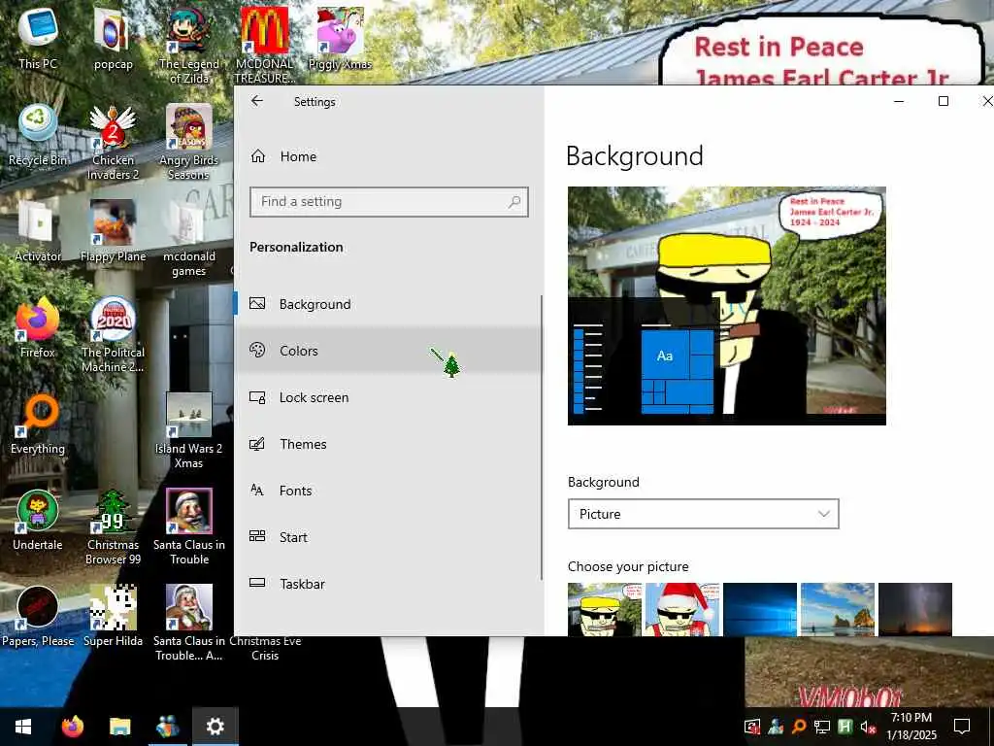Image resolution: width=994 pixels, height=746 pixels.
Task: Go back with Settings back arrow
Action: pos(256,101)
